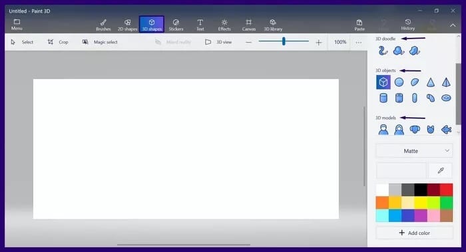
Task: Select the Cone 3D object
Action: pyautogui.click(x=431, y=82)
